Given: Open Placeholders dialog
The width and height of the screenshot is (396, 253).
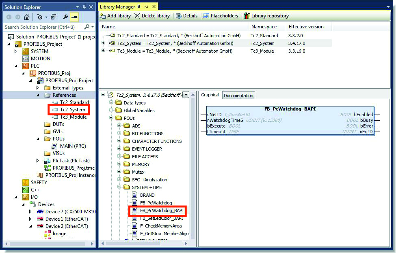Looking at the screenshot, I should (221, 16).
